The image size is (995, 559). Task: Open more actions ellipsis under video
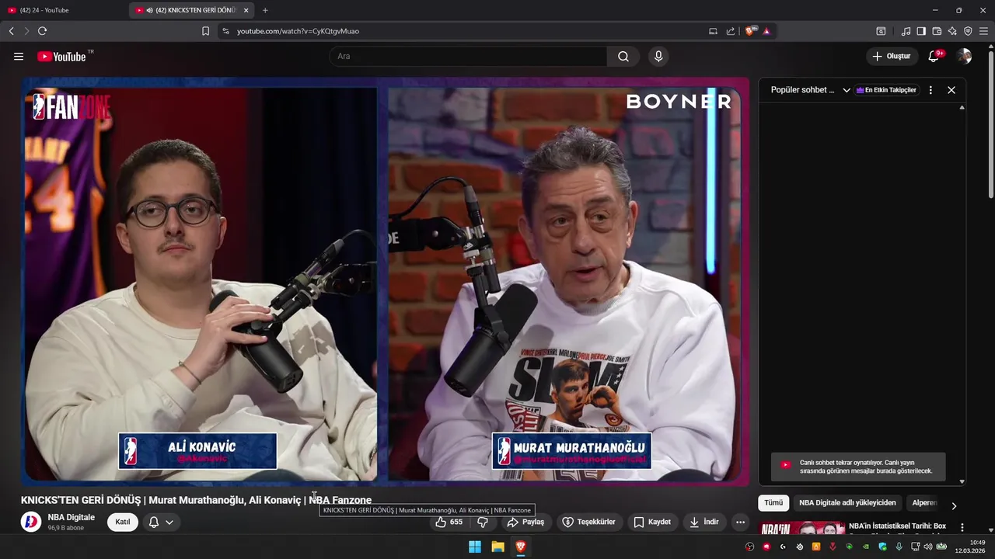(740, 522)
